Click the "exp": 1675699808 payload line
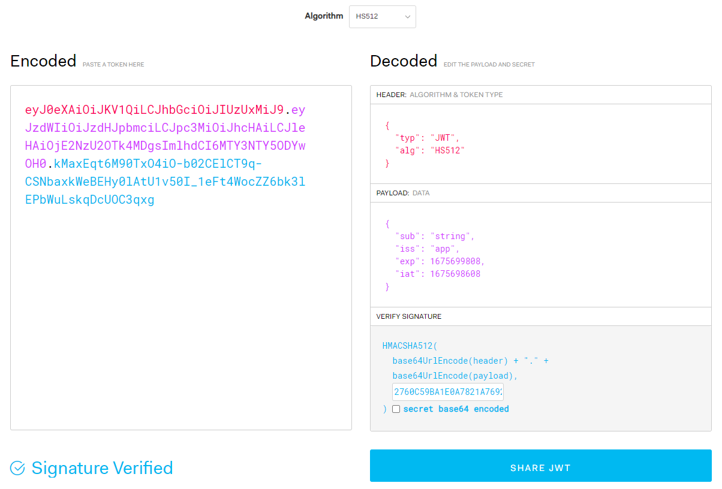Viewport: 722px width, 489px height. pyautogui.click(x=440, y=261)
